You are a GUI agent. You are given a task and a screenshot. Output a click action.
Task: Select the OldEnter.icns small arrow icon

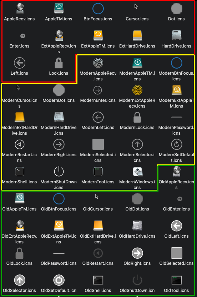[x=180, y=199]
